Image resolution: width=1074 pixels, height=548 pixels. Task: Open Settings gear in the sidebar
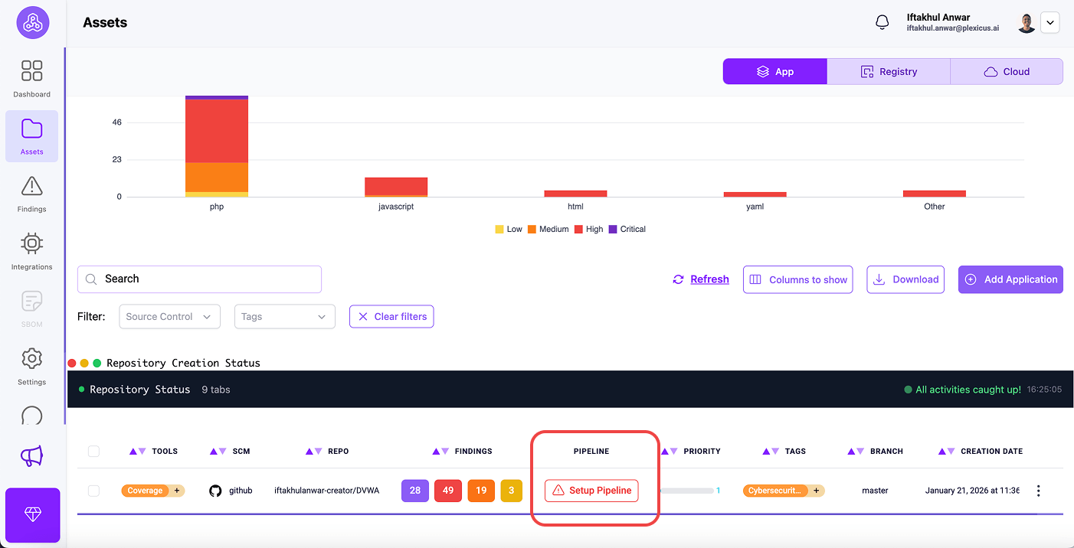point(31,366)
